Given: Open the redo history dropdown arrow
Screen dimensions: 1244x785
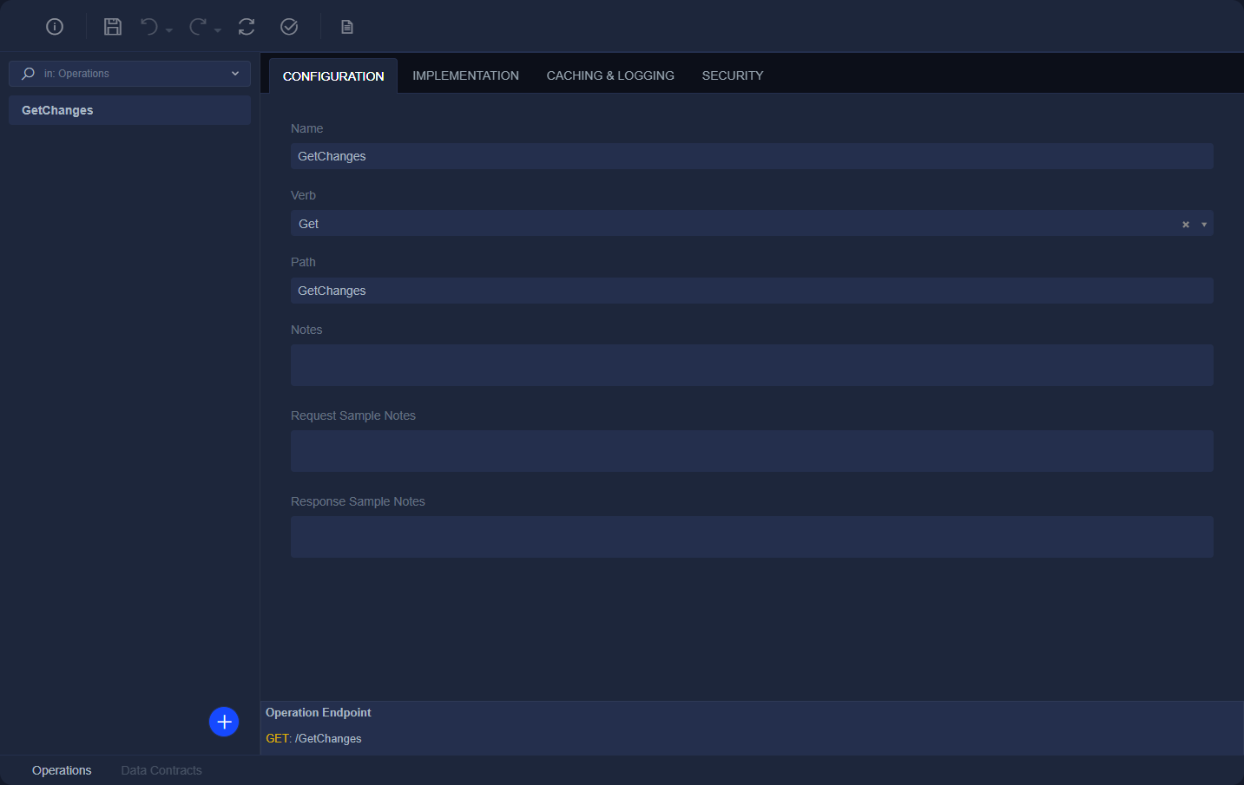Looking at the screenshot, I should coord(218,30).
